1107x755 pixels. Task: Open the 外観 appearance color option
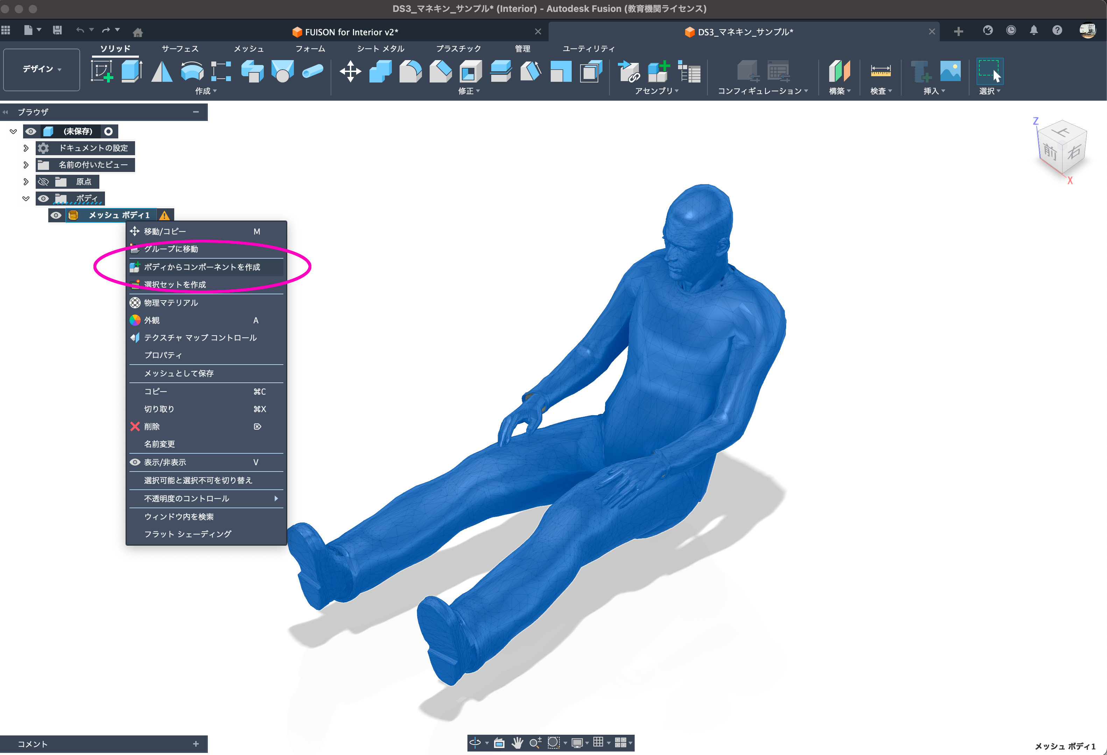coord(151,320)
